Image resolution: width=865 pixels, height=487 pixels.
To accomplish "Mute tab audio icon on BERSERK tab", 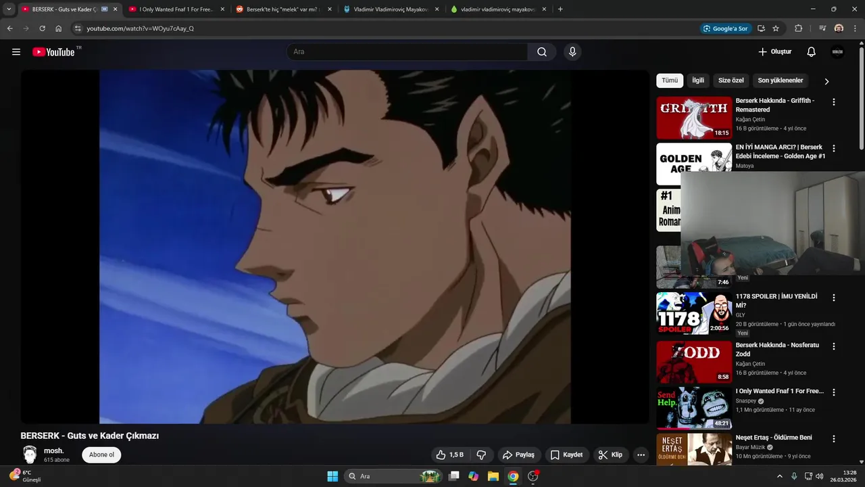I will (105, 9).
